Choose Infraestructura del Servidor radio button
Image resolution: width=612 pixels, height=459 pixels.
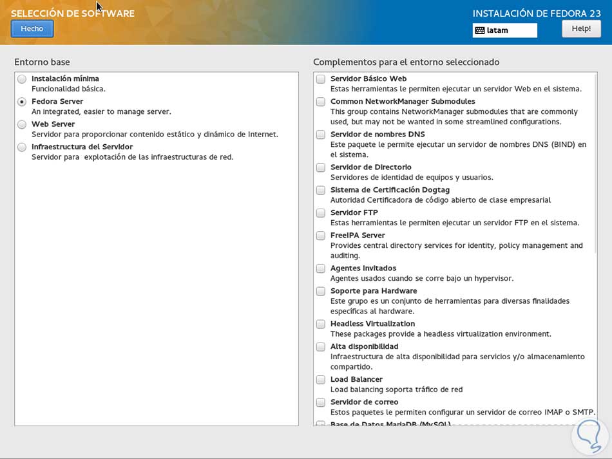pos(22,147)
